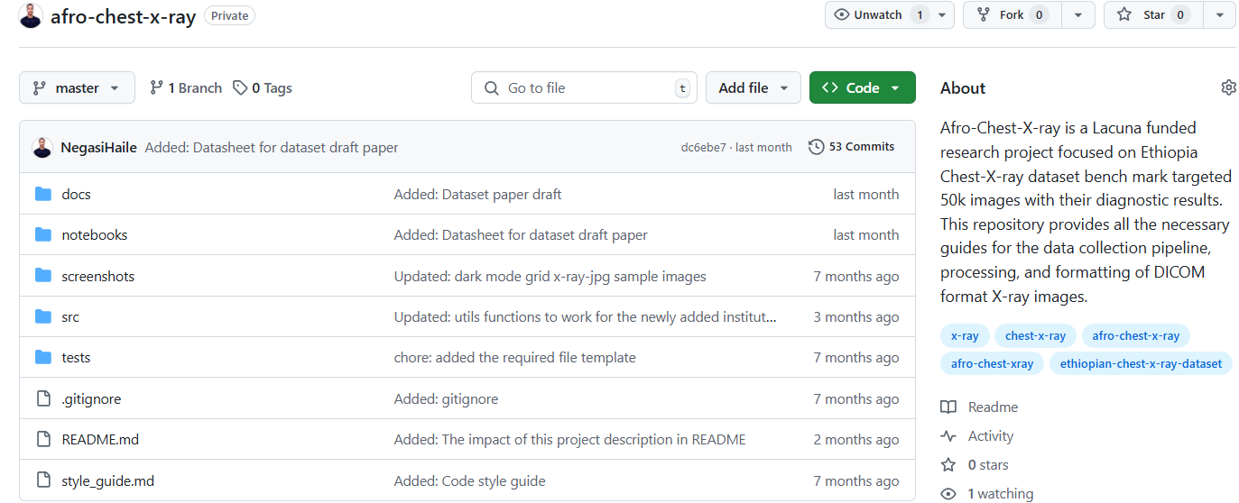
Task: Open the Star lists dropdown arrow
Action: click(1219, 14)
